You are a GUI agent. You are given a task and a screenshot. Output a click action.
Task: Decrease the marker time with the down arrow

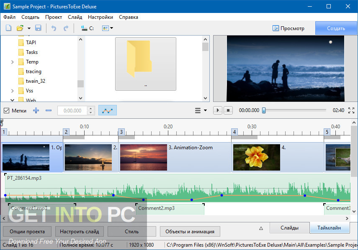(91, 112)
